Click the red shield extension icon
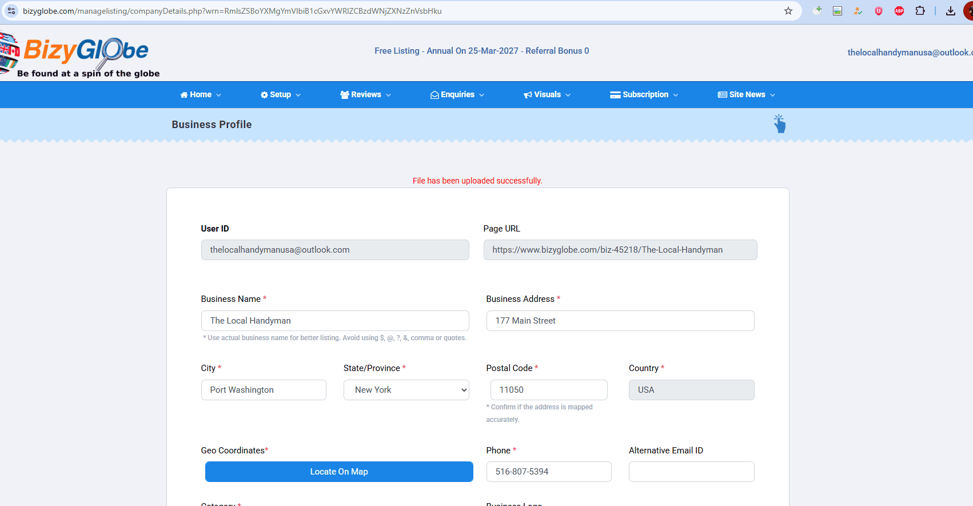973x506 pixels. point(879,11)
